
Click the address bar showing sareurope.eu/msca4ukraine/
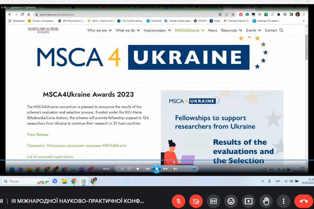coord(126,14)
